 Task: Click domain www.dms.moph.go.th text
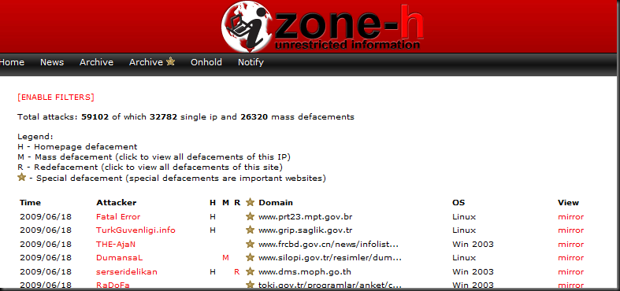coord(304,272)
